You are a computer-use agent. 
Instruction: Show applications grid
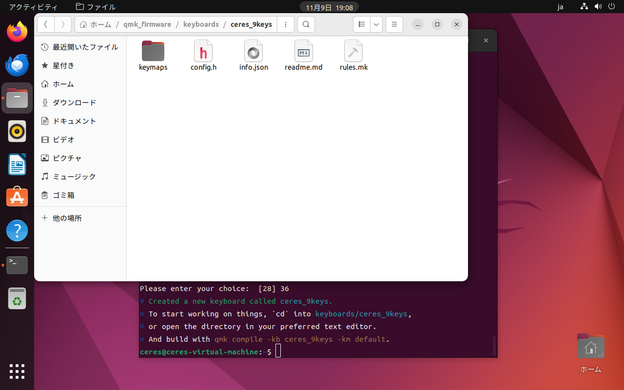(x=17, y=371)
